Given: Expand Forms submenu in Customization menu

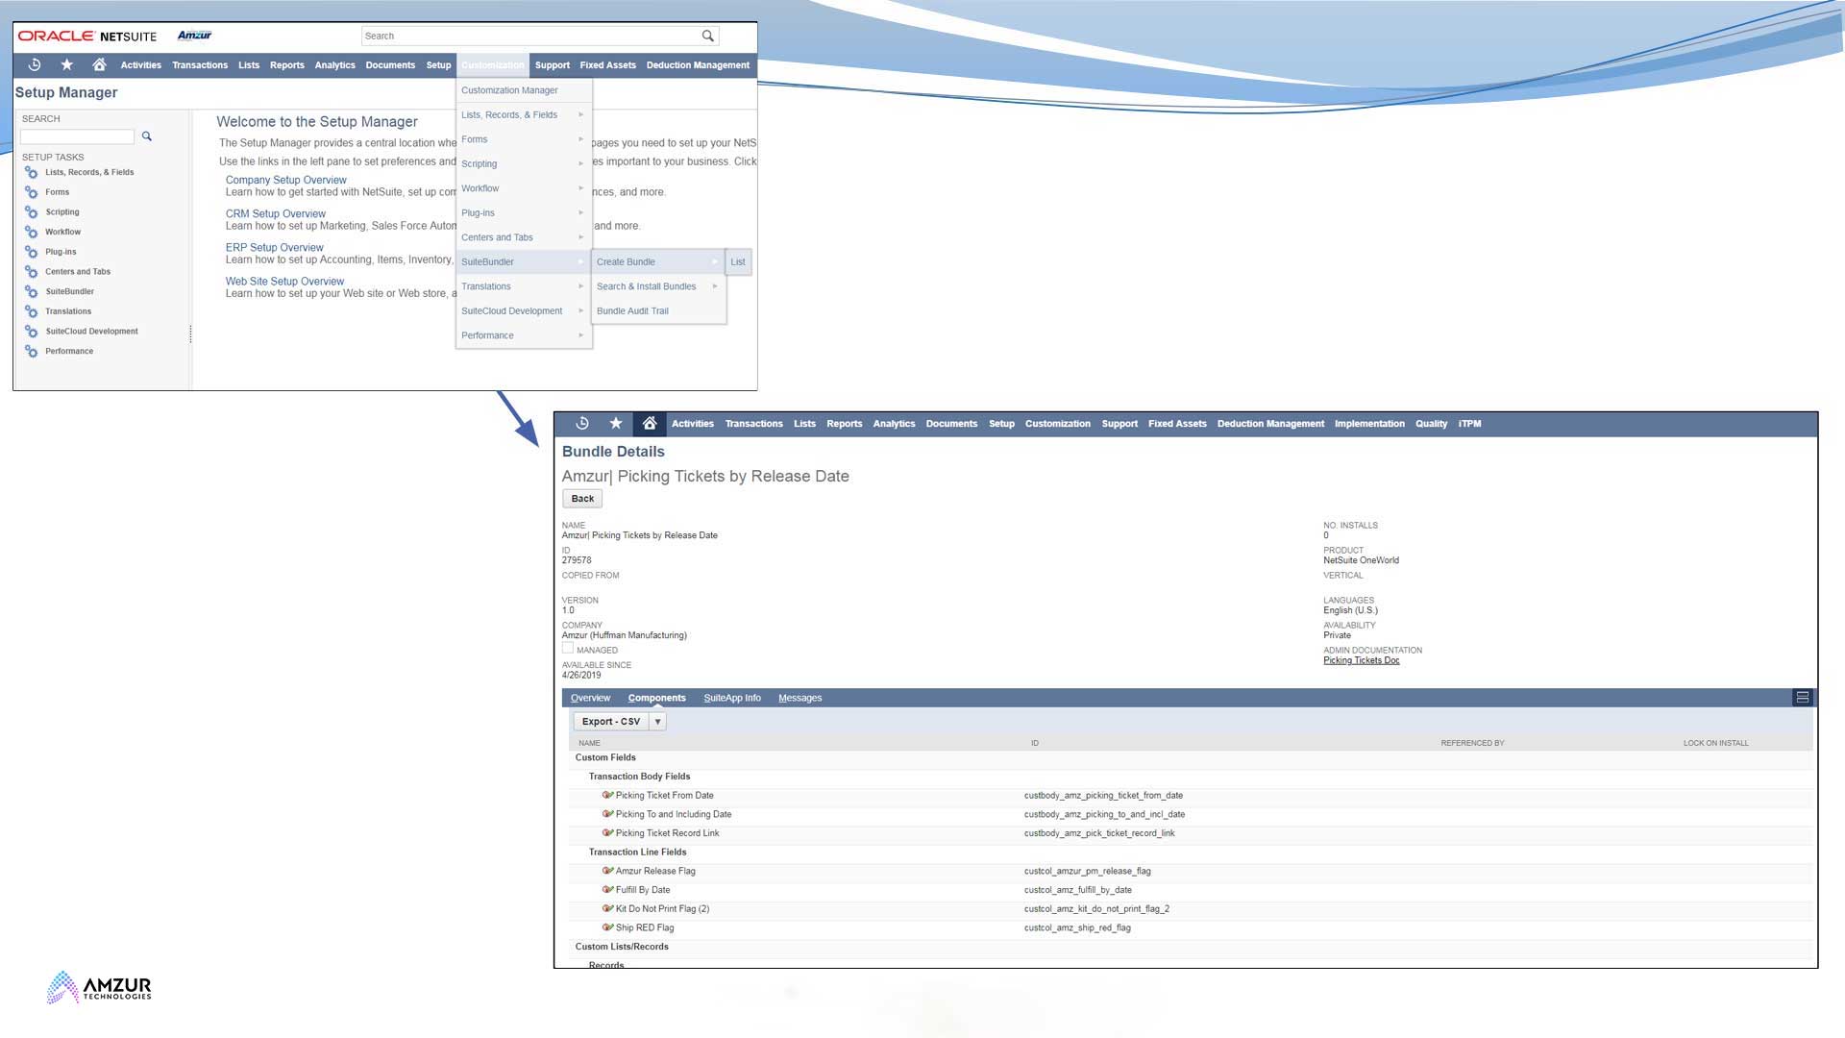Looking at the screenshot, I should (580, 139).
